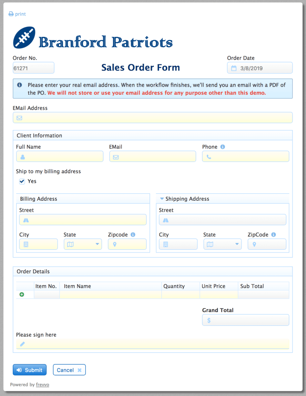Click the Item Name cell in the order row

coord(111,294)
